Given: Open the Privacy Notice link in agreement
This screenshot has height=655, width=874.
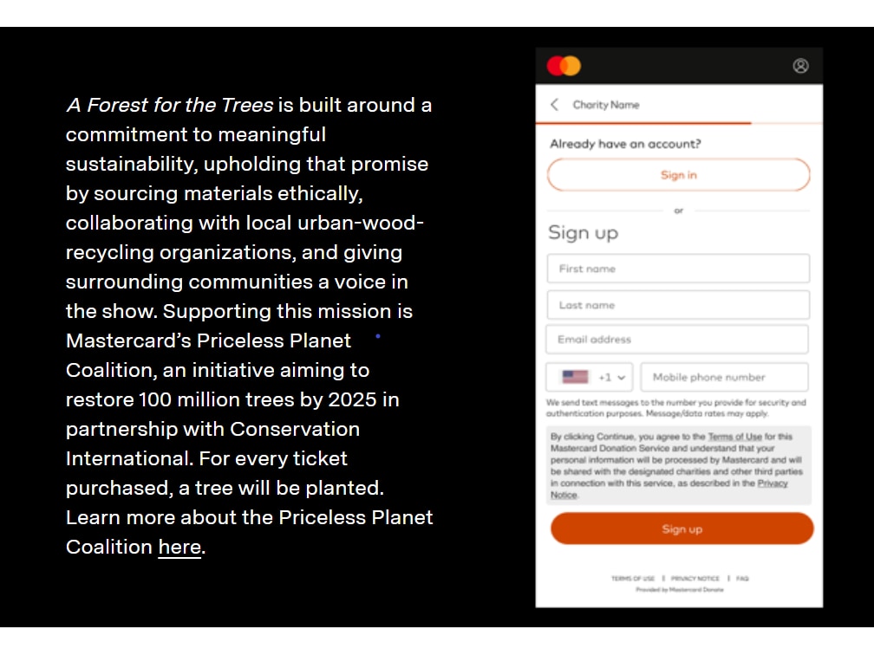Looking at the screenshot, I should click(772, 483).
